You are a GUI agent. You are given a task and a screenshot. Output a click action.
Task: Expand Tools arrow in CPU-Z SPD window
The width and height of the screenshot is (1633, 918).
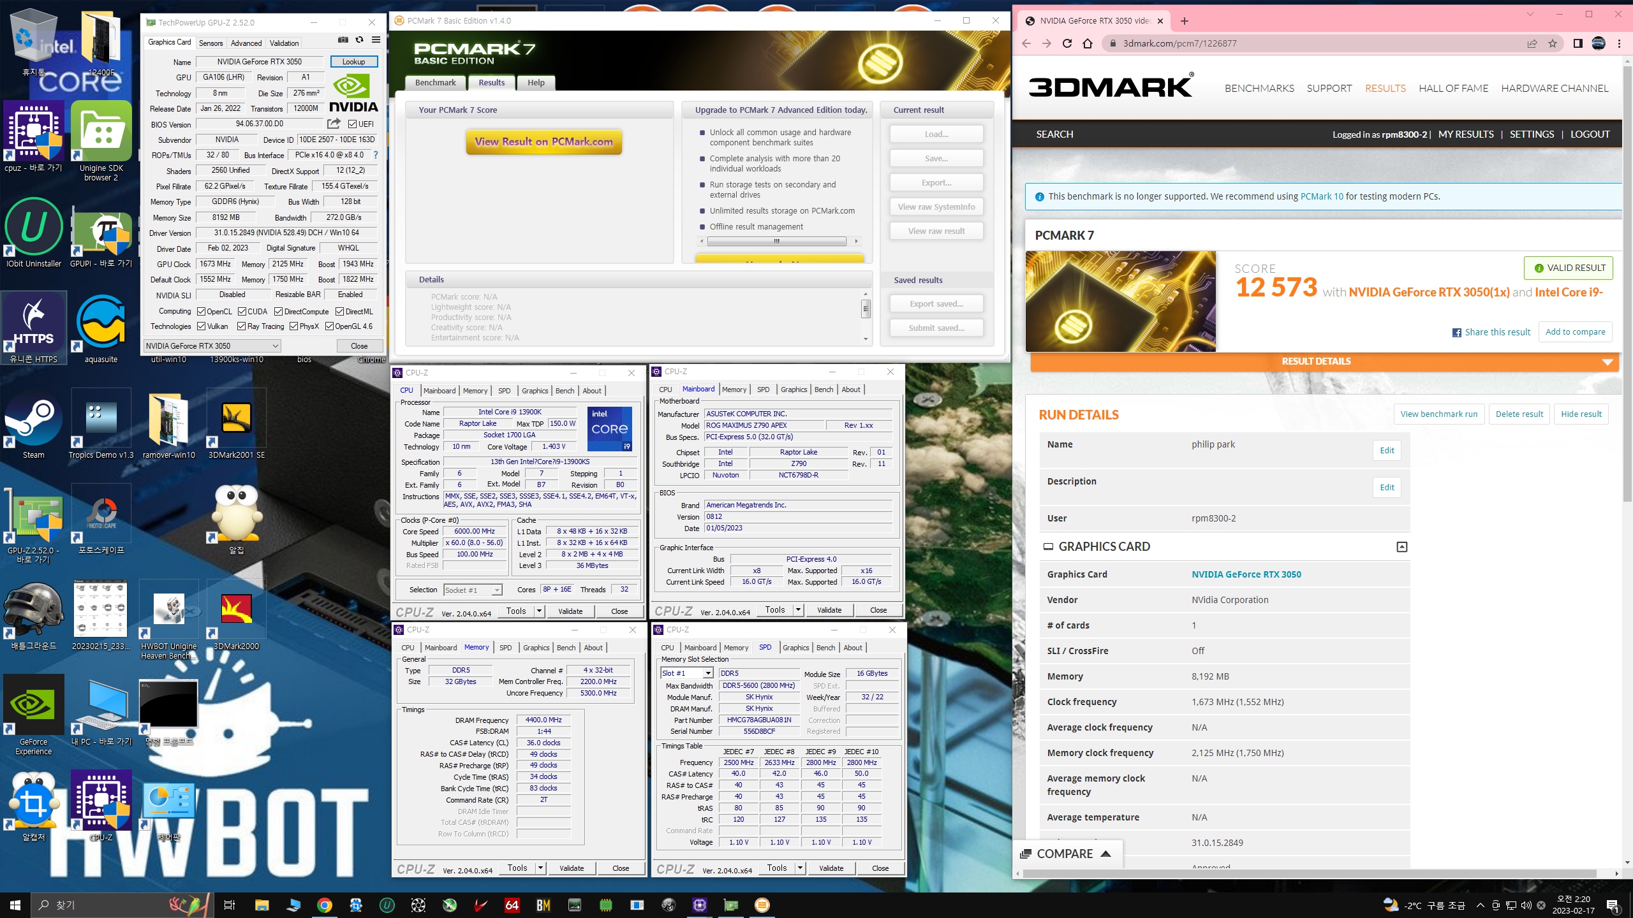(800, 868)
